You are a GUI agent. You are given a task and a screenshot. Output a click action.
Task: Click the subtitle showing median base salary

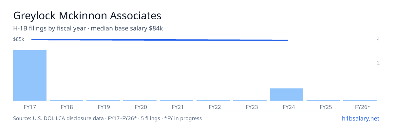[88, 28]
